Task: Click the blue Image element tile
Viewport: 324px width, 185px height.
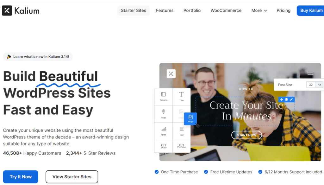Action: point(190,118)
